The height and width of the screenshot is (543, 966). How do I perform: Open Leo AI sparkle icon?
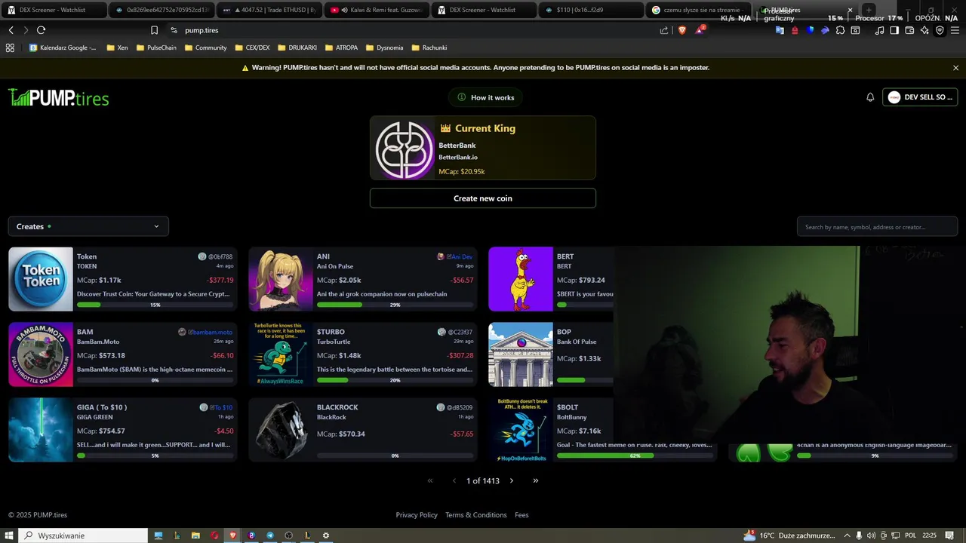click(924, 30)
